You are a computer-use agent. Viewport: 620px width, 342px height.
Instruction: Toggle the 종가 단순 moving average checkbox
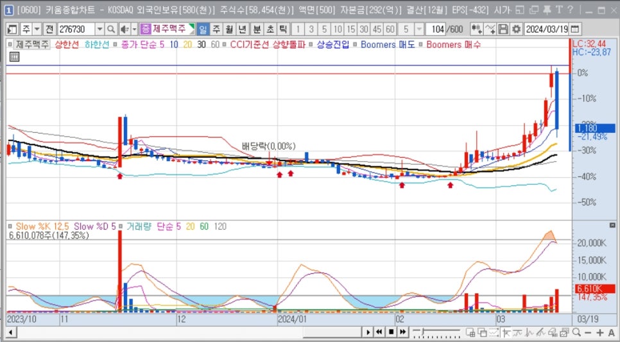pyautogui.click(x=115, y=45)
